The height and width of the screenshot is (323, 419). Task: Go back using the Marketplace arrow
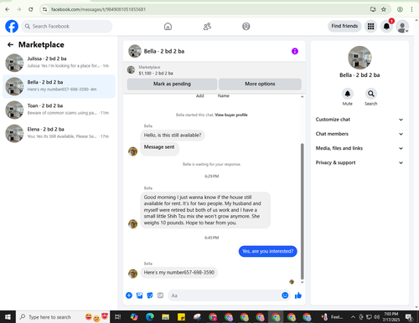point(10,44)
